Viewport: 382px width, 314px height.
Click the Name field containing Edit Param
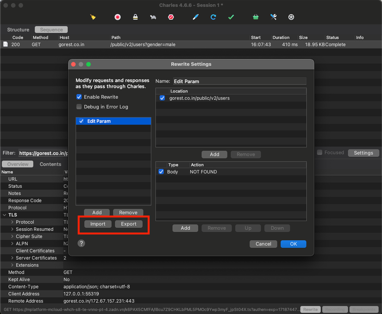(x=239, y=81)
